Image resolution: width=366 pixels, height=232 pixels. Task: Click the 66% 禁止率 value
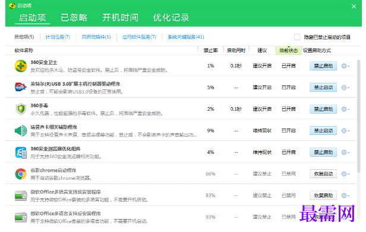210,174
